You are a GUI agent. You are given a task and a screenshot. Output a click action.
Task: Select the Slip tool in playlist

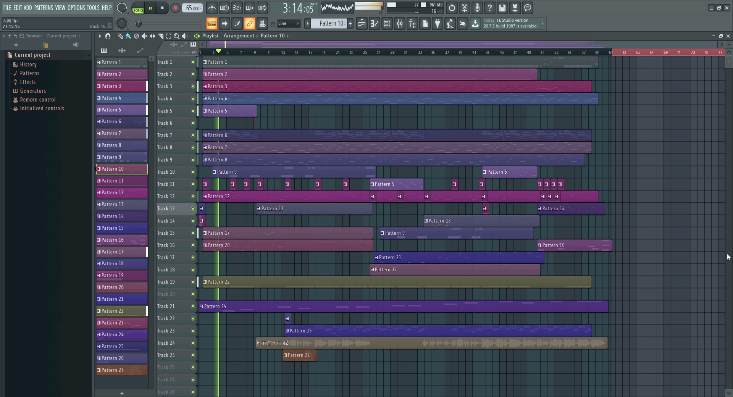coord(152,36)
